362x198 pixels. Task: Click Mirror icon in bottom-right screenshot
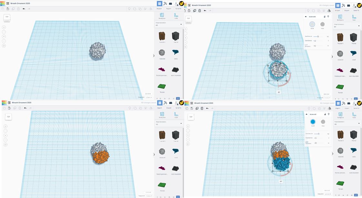pos(329,108)
